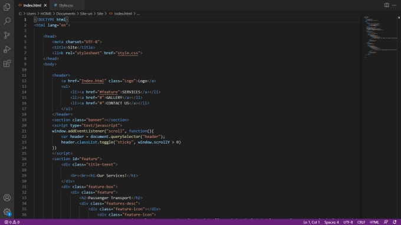The height and width of the screenshot is (225, 401).
Task: Click window.addEventListener on line 21
Action: coord(78,131)
